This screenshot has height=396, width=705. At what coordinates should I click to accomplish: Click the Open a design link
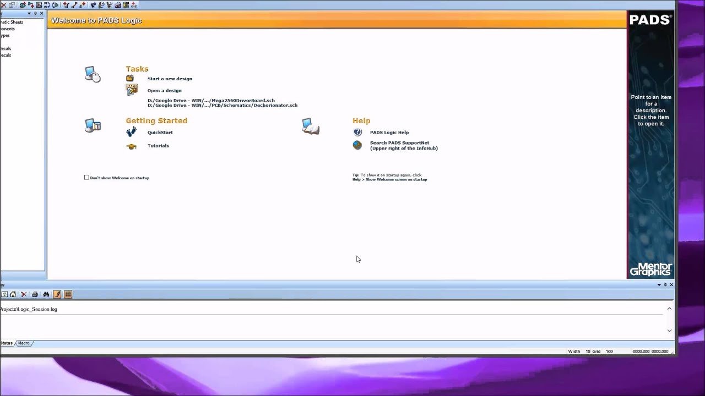[164, 90]
